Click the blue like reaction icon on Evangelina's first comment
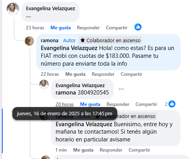Screen dimensions: 191x159 click(x=138, y=27)
